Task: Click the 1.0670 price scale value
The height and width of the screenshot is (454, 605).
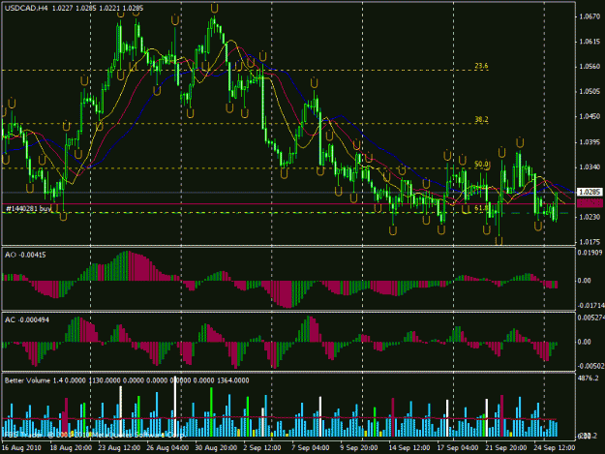Action: tap(590, 16)
